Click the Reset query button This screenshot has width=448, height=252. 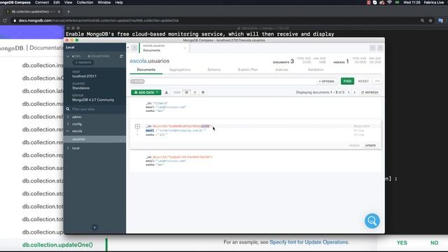(363, 81)
